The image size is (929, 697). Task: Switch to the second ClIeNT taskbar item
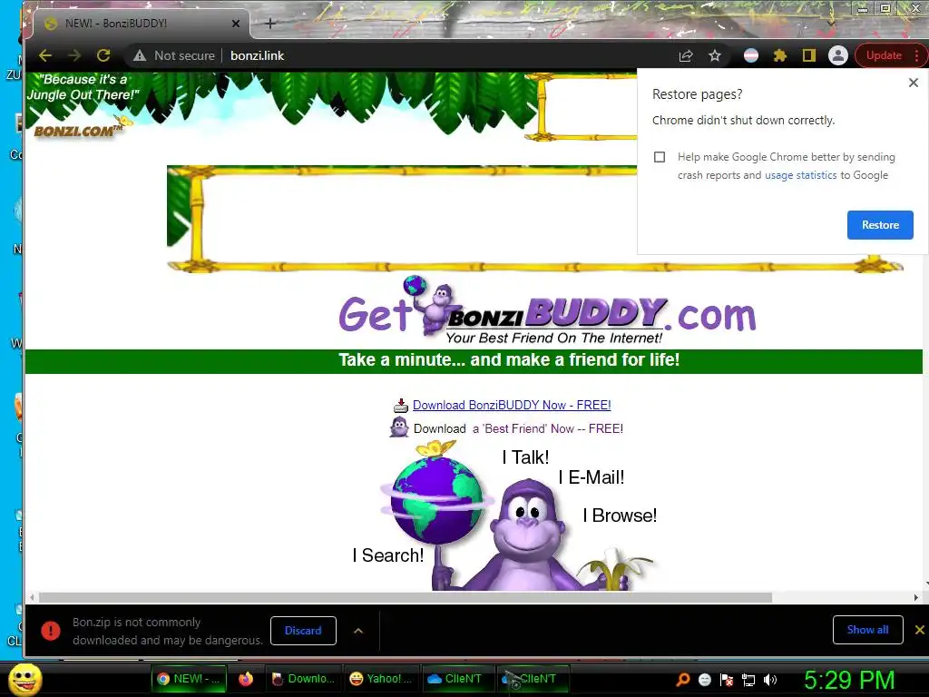click(x=533, y=679)
